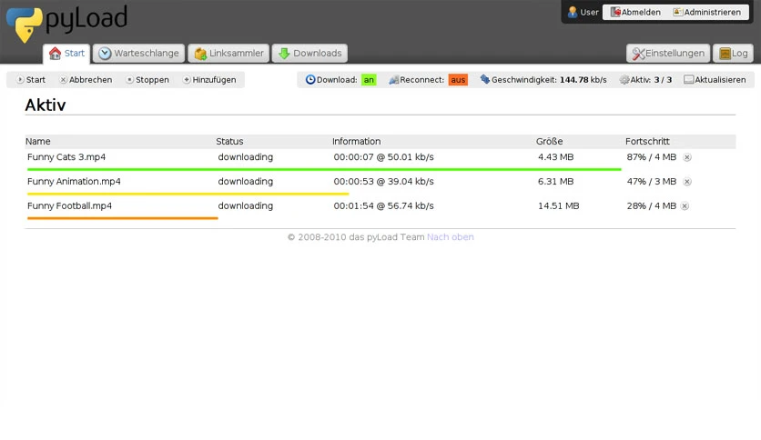Click the 'Aktiv' page heading
This screenshot has width=761, height=440.
click(x=46, y=105)
